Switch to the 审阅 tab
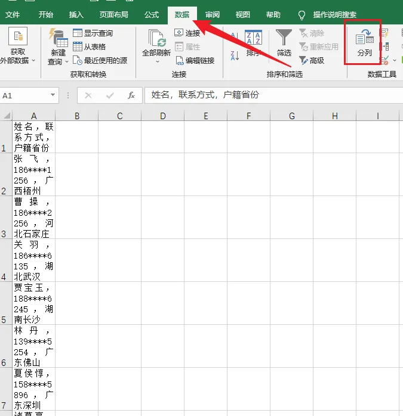Image resolution: width=403 pixels, height=416 pixels. [x=213, y=14]
